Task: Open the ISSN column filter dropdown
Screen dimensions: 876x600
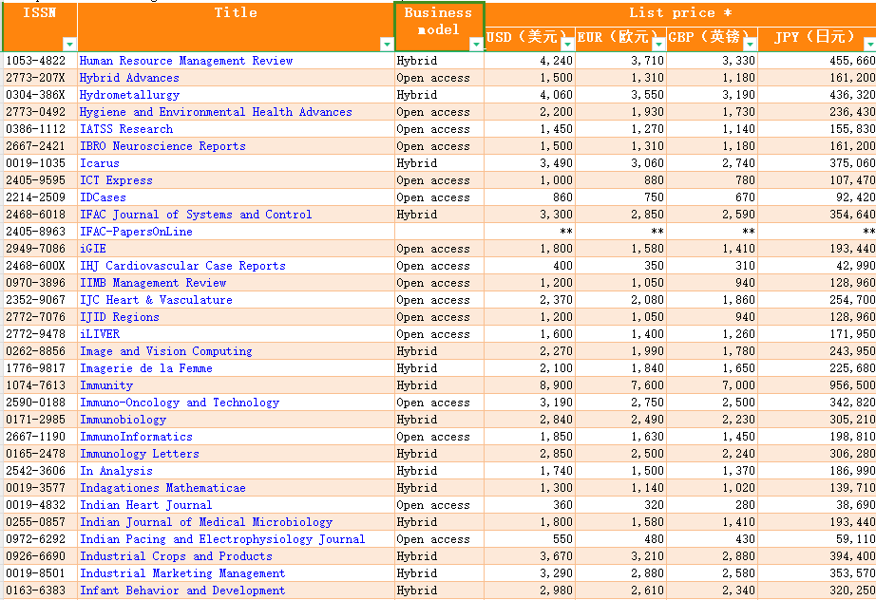Action: pyautogui.click(x=68, y=45)
